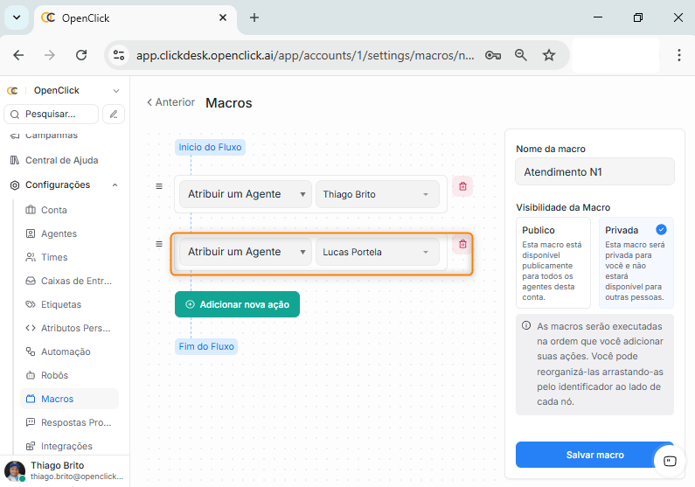This screenshot has height=487, width=695.
Task: Click Adicionar nova ação button
Action: pos(237,304)
